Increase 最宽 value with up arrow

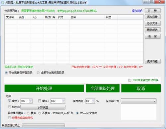point(31,100)
